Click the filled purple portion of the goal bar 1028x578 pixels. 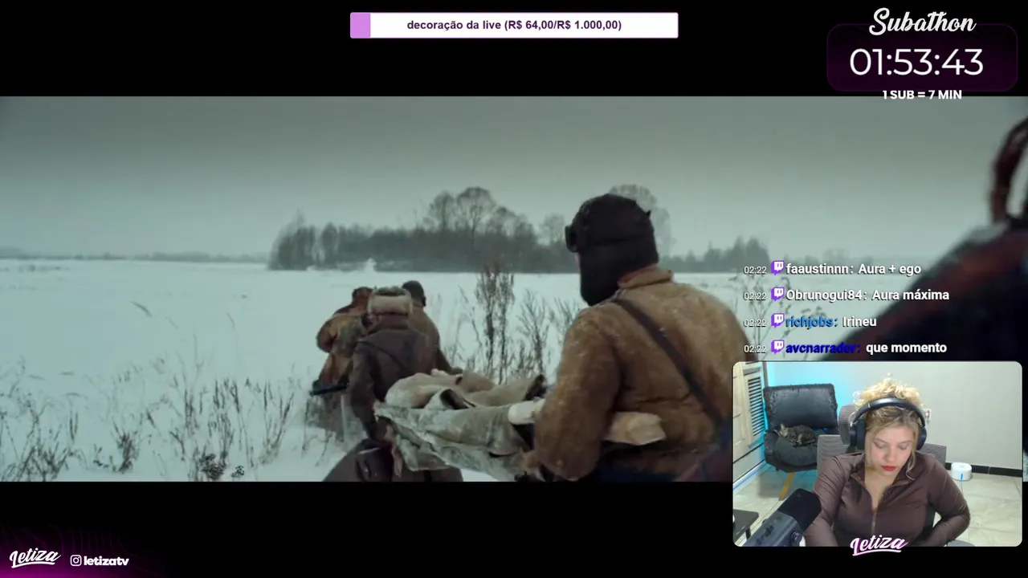pos(360,25)
